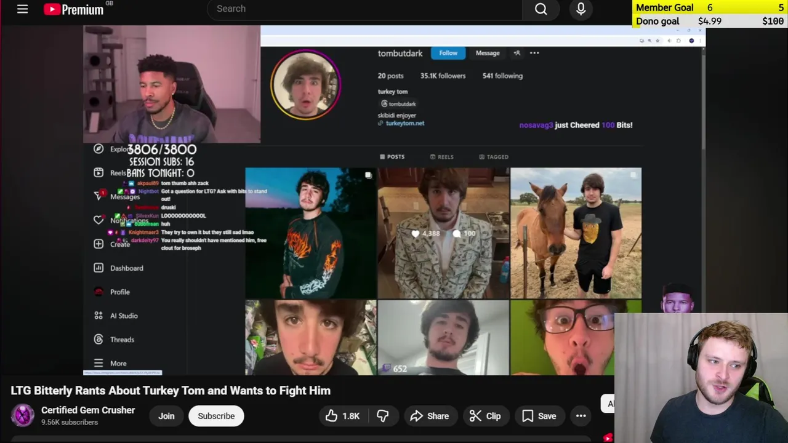
Task: Message tombutdark on Instagram
Action: point(488,53)
